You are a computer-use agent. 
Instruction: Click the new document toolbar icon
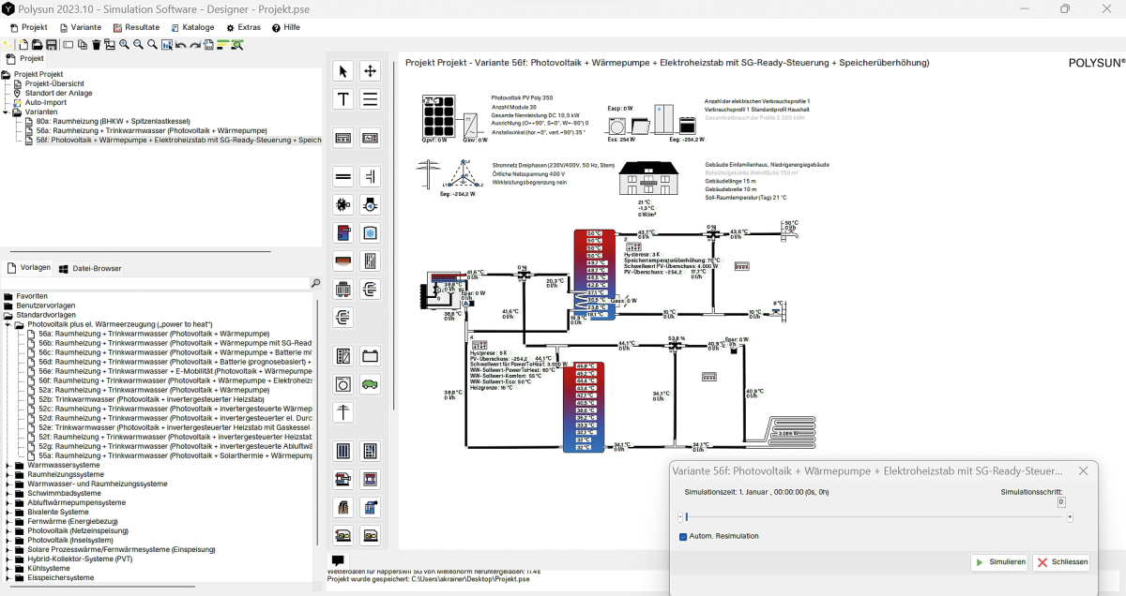(23, 45)
